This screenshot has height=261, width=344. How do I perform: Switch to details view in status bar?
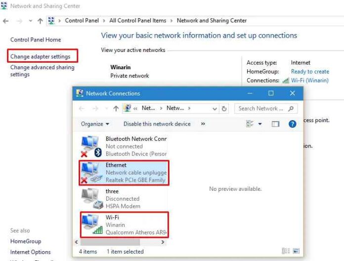pyautogui.click(x=286, y=251)
